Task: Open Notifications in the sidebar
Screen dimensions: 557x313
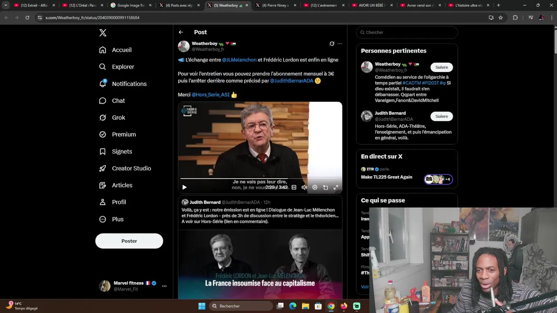Action: click(x=123, y=84)
